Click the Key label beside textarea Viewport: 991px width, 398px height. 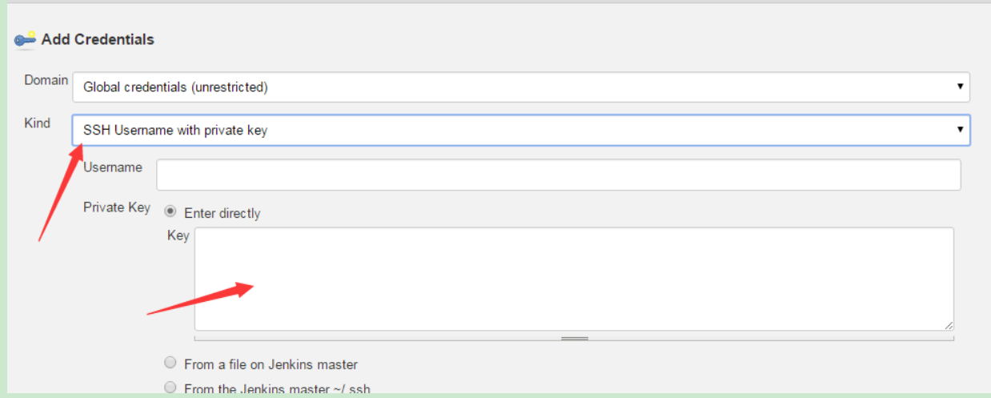pyautogui.click(x=178, y=235)
